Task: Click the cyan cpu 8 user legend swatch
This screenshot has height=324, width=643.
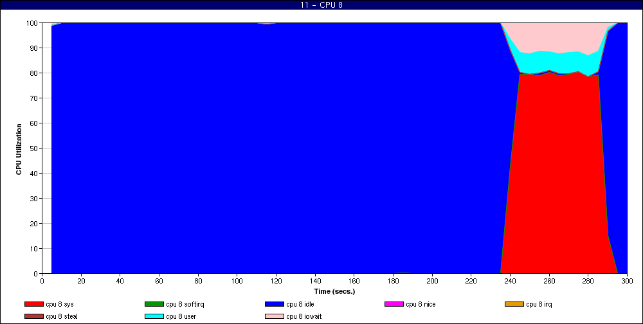Action: (154, 317)
